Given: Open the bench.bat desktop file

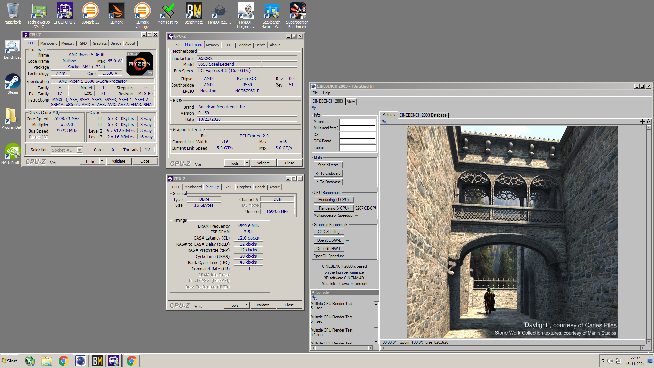Looking at the screenshot, I should click(13, 49).
